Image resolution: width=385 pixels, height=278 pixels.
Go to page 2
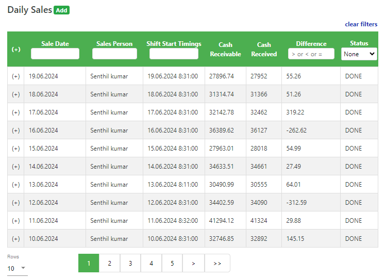tap(109, 263)
